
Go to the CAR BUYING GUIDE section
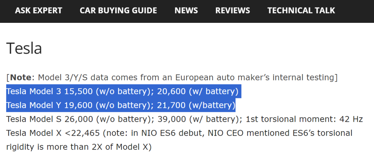[118, 10]
